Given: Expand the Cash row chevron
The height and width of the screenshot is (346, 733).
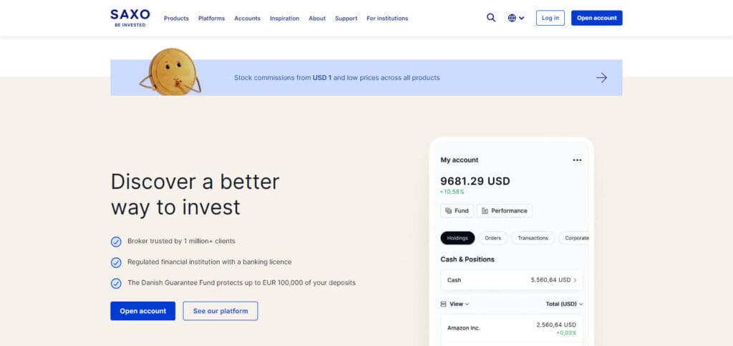Looking at the screenshot, I should [575, 280].
